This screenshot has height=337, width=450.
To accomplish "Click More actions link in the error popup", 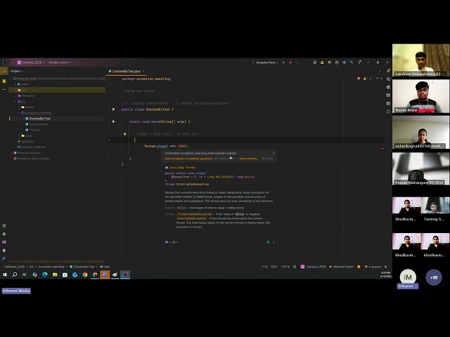I will point(248,159).
